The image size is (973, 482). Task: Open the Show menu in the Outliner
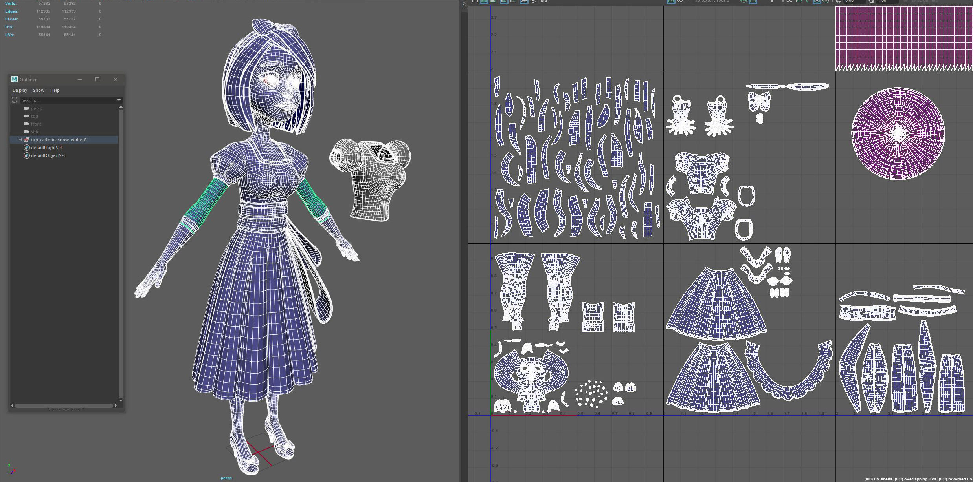(39, 90)
